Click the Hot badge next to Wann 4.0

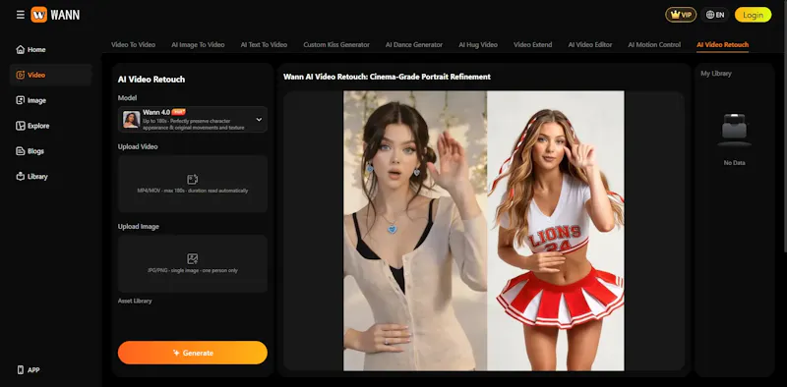[178, 112]
